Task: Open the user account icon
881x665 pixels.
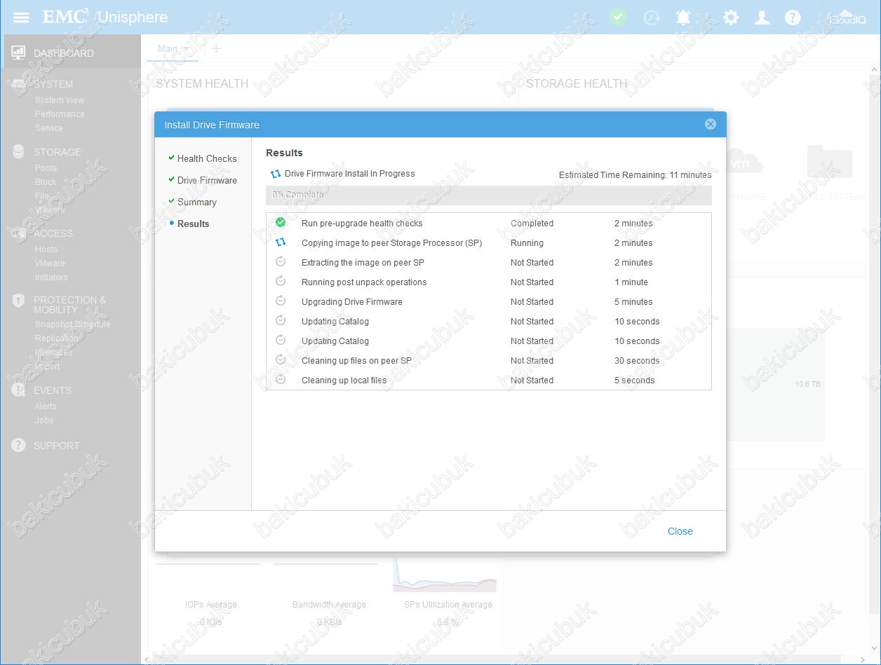Action: click(x=762, y=18)
